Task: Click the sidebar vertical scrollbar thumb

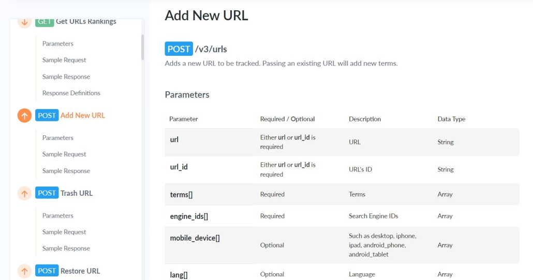Action: tap(142, 47)
